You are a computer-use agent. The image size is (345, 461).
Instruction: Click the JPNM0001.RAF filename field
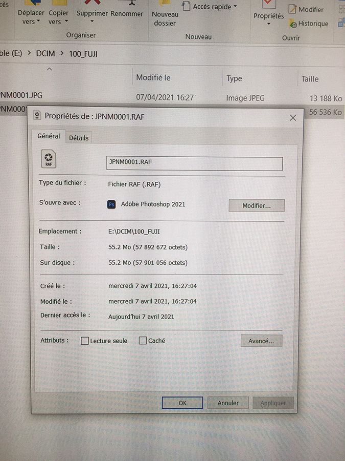[x=194, y=163]
